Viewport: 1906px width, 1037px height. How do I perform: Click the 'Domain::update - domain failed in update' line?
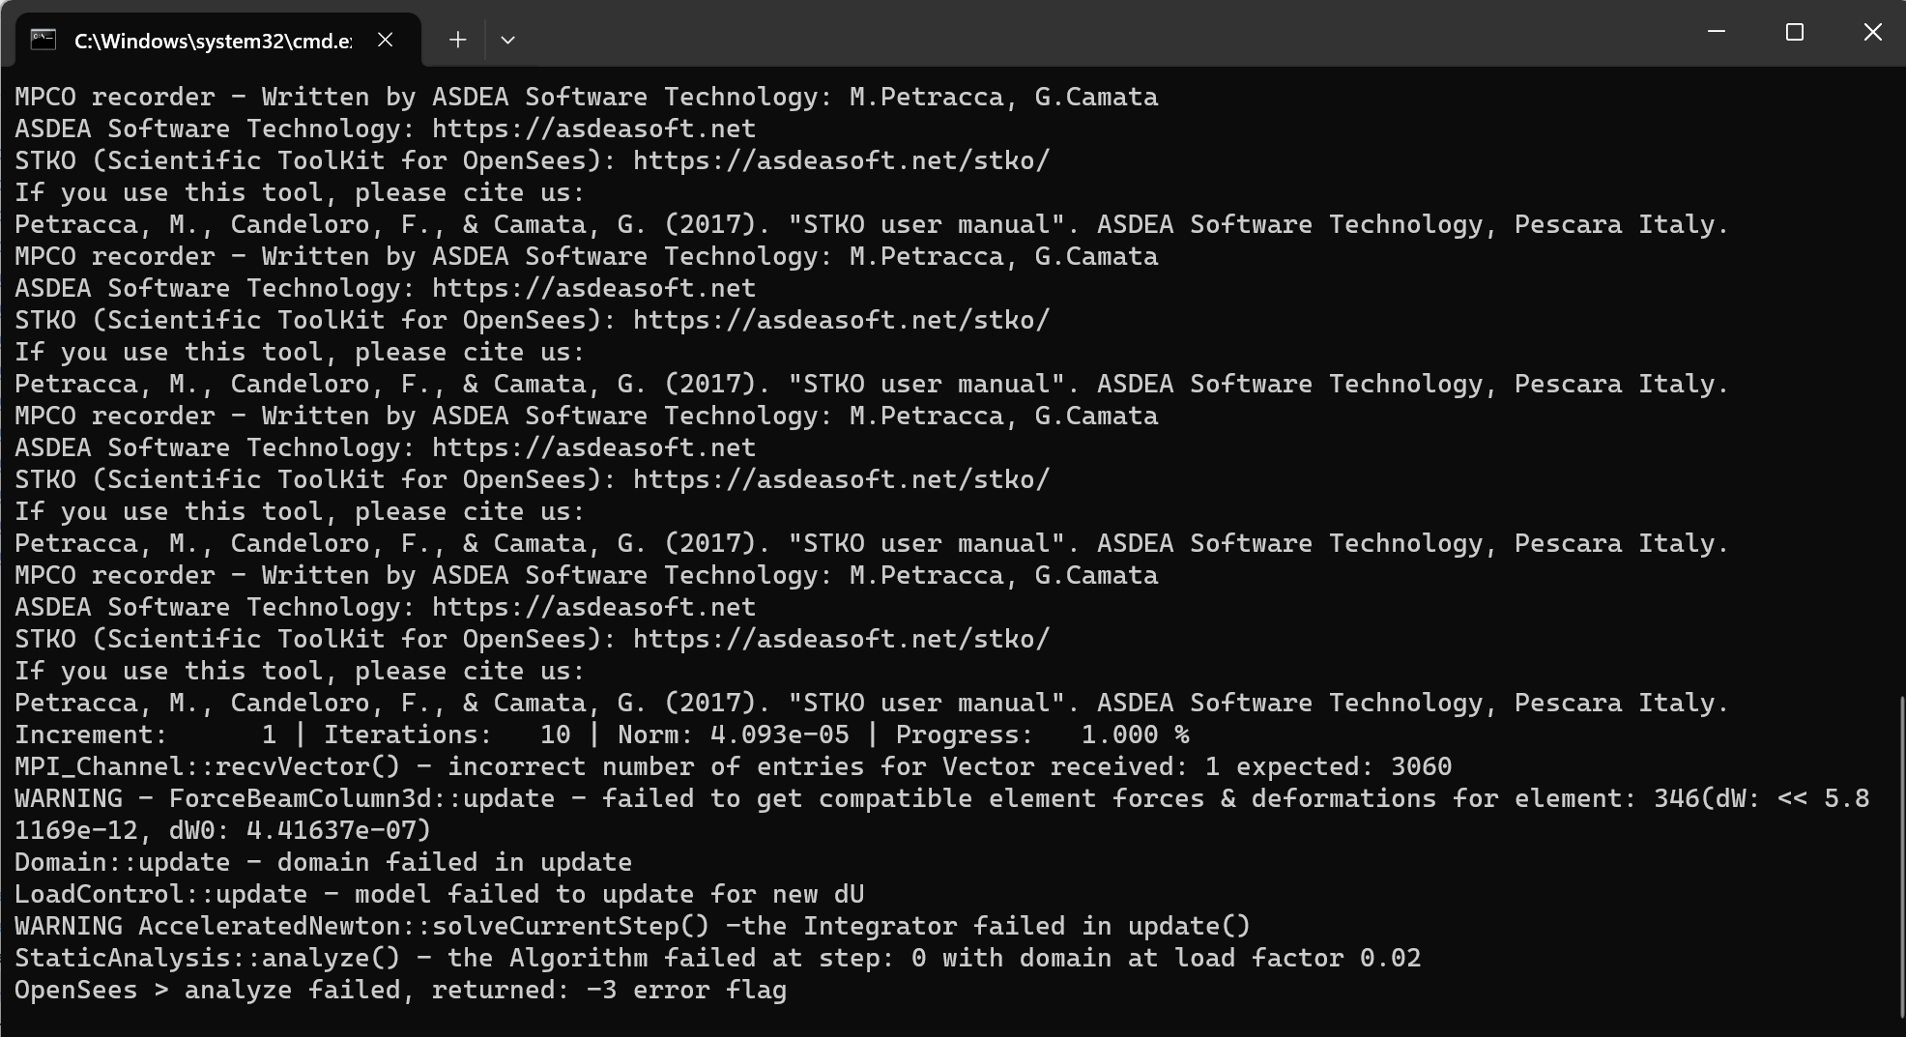click(324, 862)
